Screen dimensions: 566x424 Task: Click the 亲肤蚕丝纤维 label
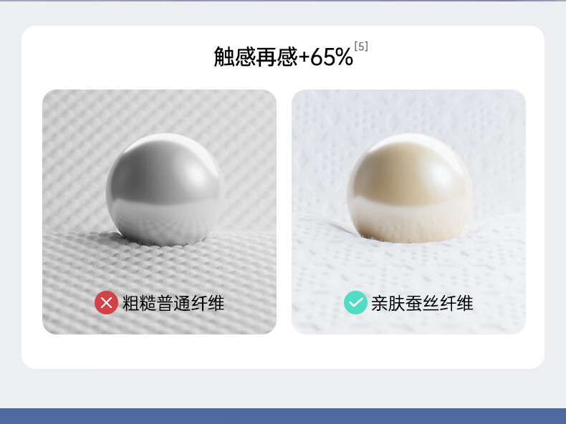(422, 303)
